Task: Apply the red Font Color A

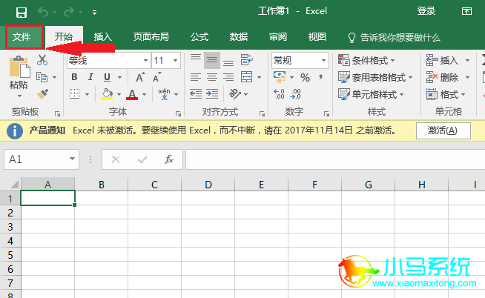Action: [132, 94]
